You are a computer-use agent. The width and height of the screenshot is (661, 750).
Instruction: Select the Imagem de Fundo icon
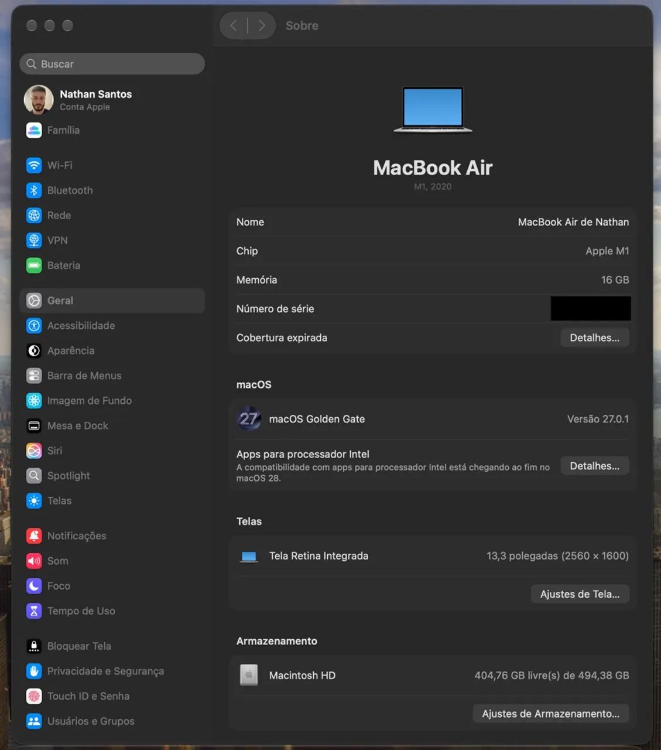tap(34, 401)
